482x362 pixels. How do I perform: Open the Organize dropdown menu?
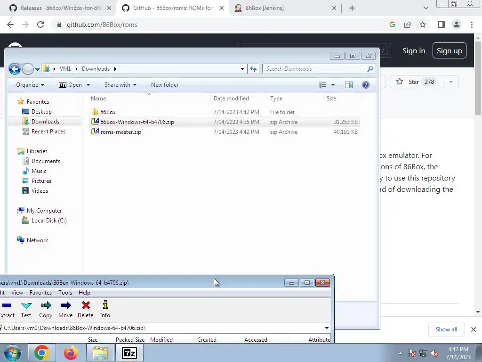point(30,85)
